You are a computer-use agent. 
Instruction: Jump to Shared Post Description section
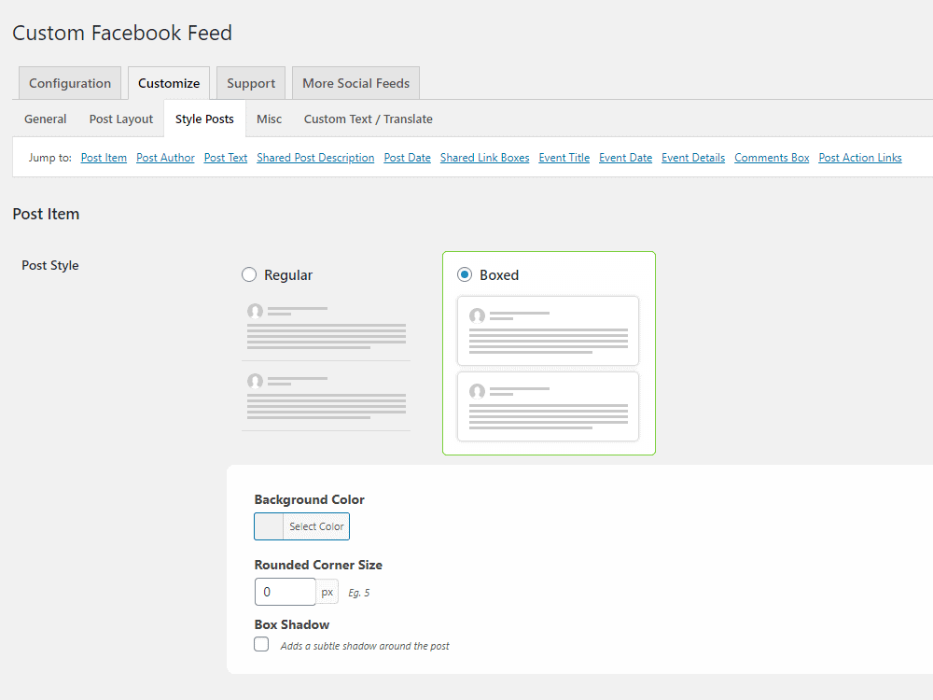[x=315, y=158]
